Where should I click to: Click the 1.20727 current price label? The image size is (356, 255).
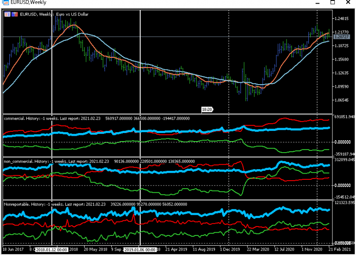pos(342,37)
